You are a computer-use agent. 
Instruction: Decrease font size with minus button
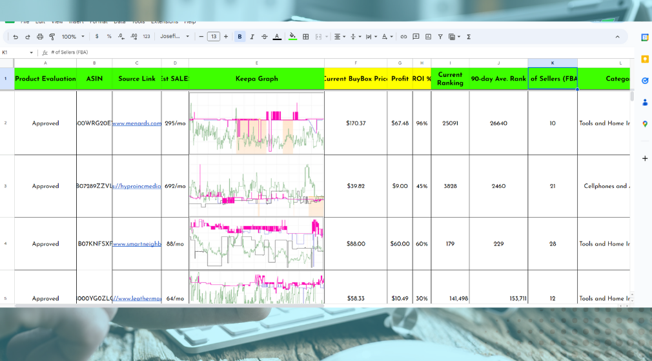pos(201,37)
